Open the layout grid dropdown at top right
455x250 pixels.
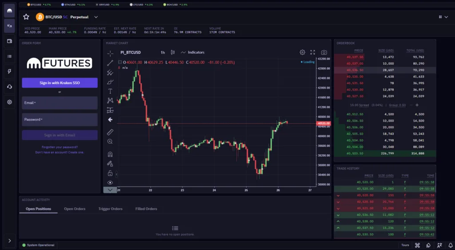[x=443, y=17]
